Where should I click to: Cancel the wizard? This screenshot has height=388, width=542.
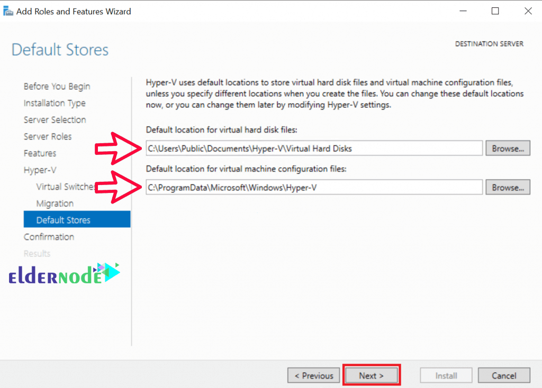[x=504, y=375]
